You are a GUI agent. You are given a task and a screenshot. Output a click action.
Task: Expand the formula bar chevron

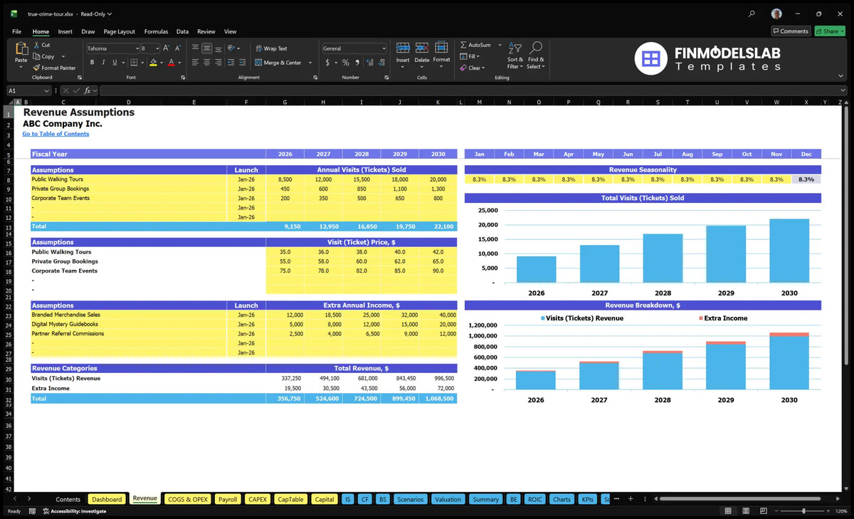click(x=843, y=90)
